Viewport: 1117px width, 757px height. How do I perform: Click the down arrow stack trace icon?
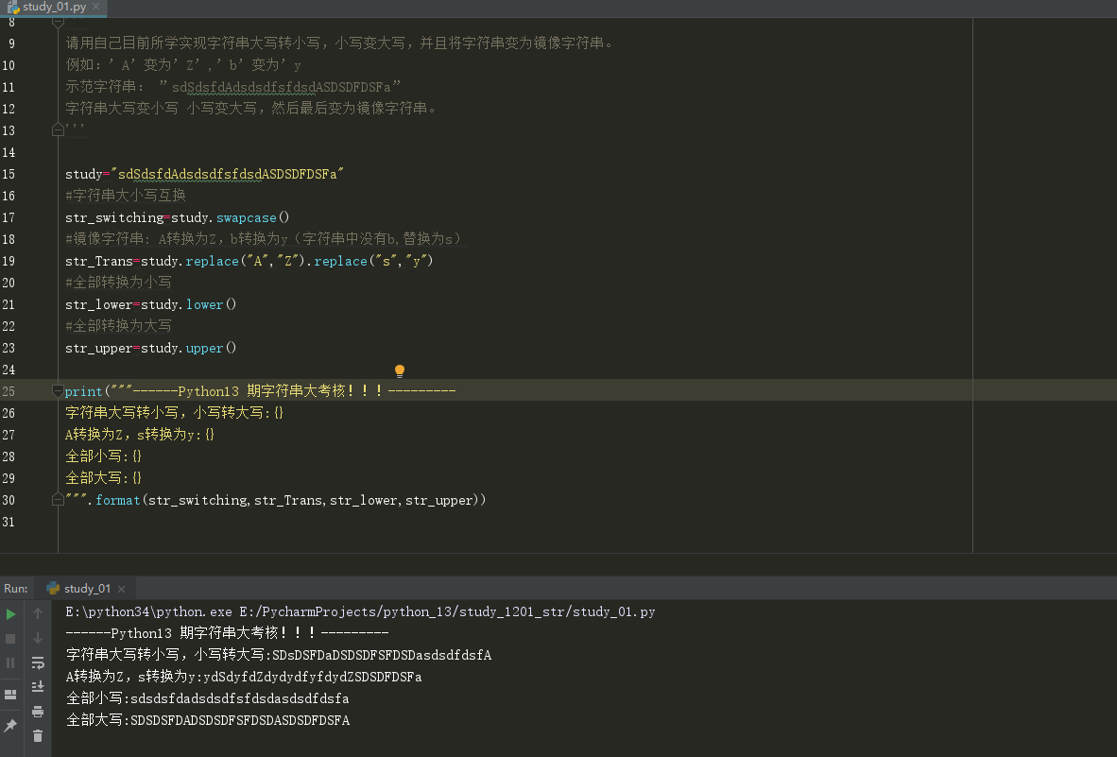click(x=38, y=639)
